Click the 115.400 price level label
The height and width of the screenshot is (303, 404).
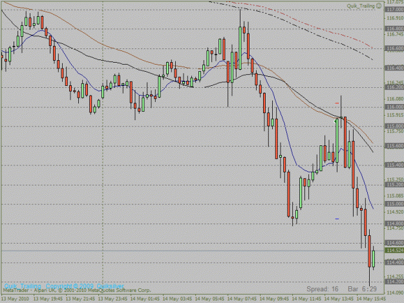pos(394,165)
